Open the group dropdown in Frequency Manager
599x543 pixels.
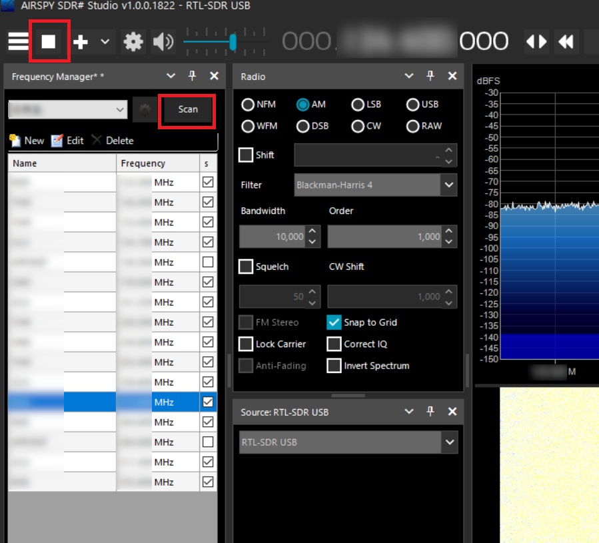[x=67, y=110]
